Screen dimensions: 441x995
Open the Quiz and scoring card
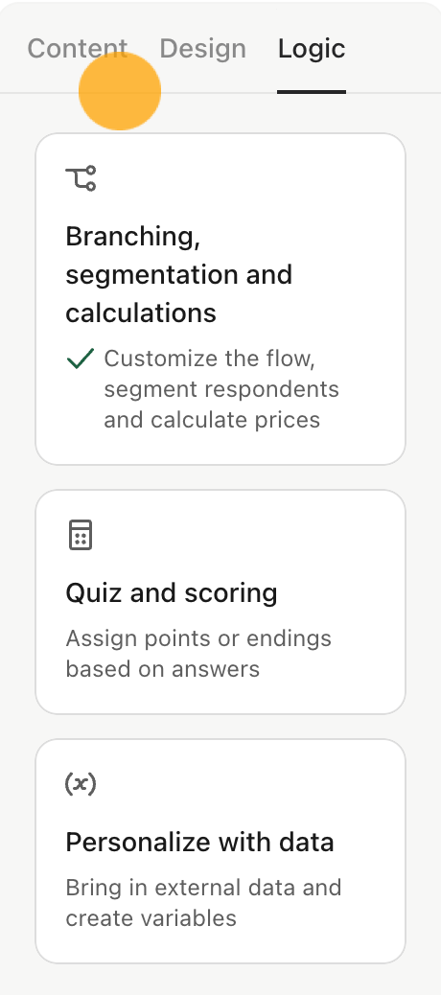tap(220, 602)
